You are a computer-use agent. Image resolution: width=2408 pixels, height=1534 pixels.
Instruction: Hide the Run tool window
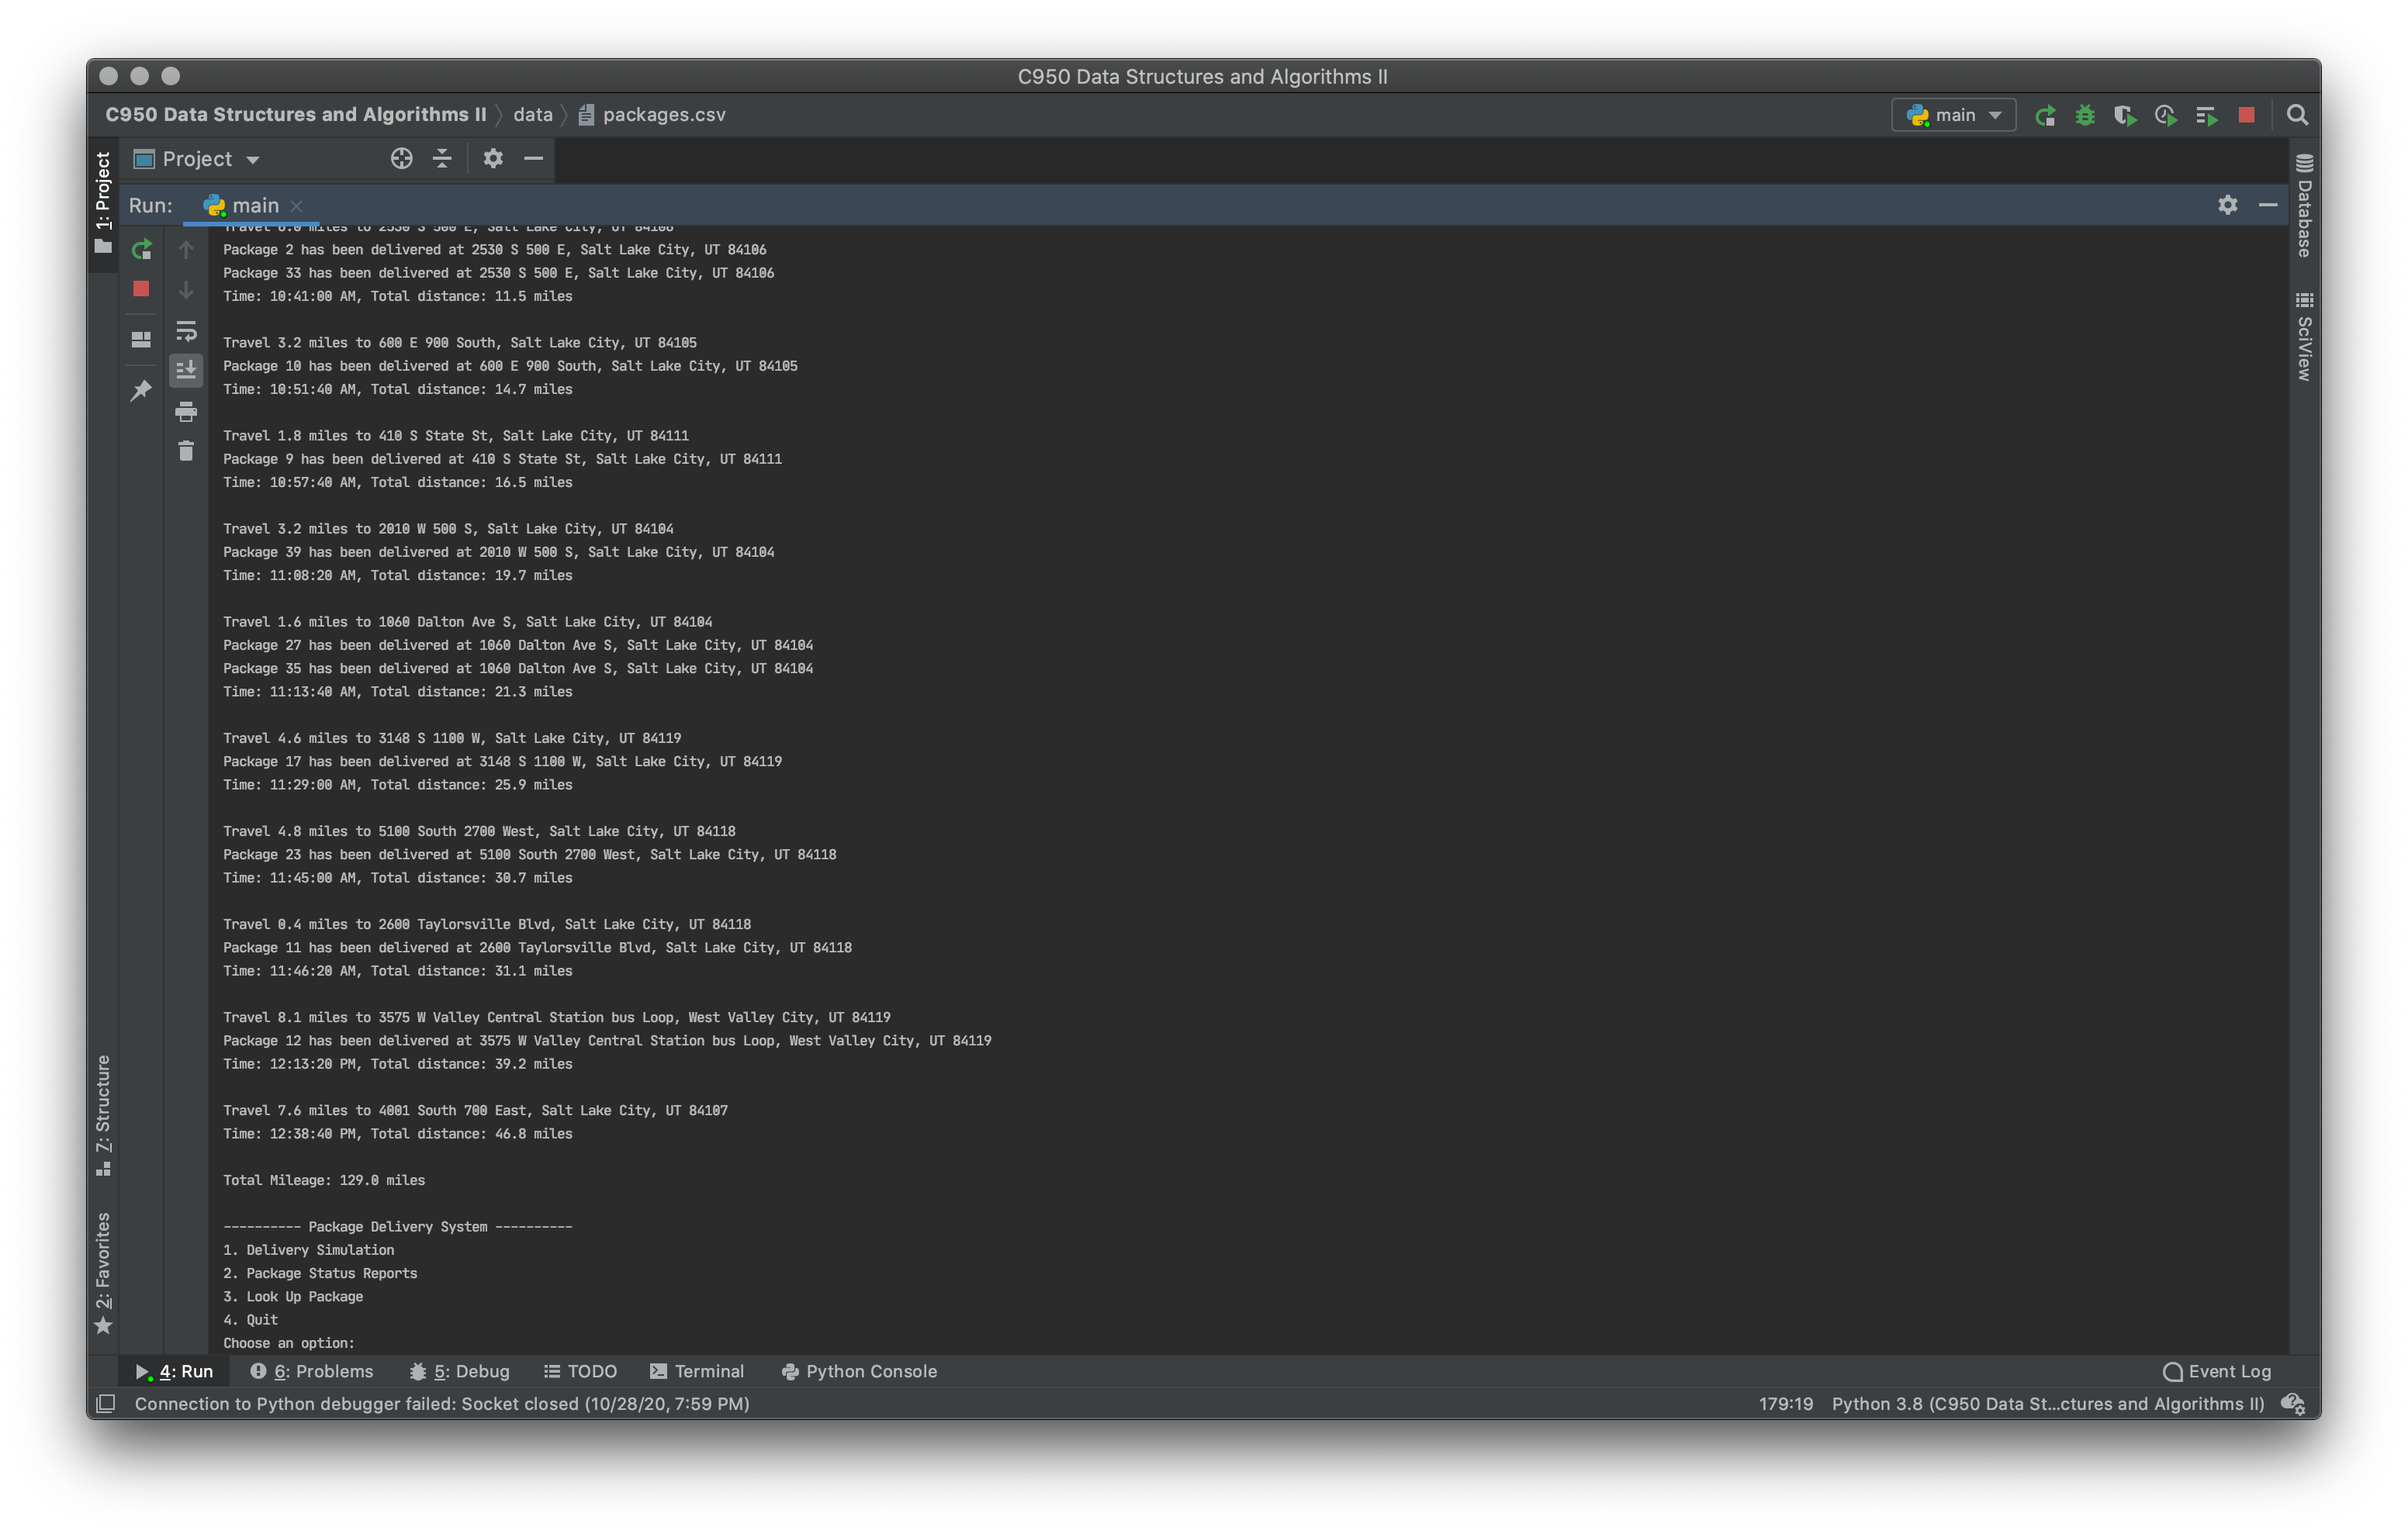coord(2268,205)
